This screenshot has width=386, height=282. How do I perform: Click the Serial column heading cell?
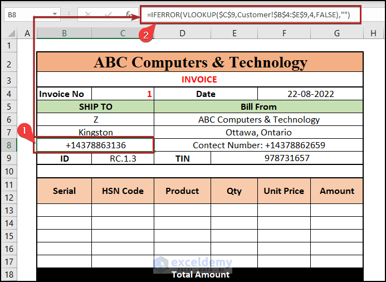click(64, 191)
